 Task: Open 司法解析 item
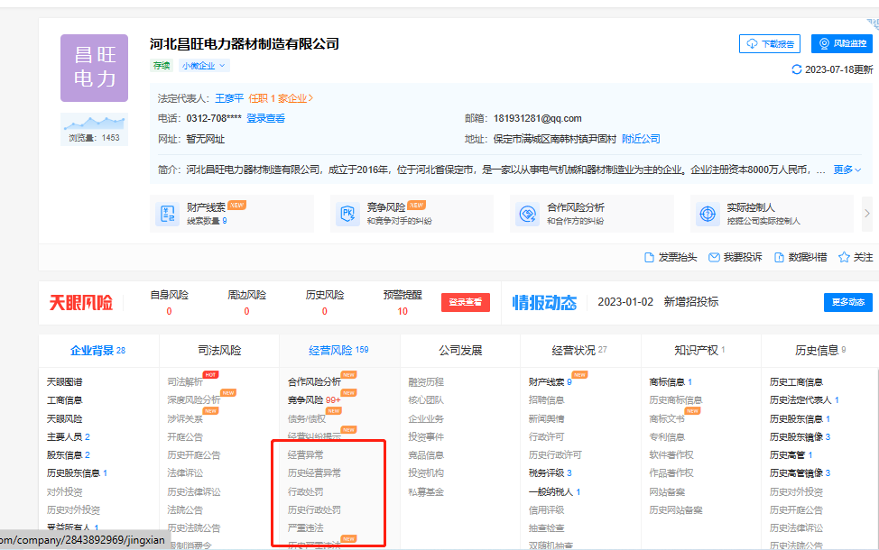tap(185, 382)
